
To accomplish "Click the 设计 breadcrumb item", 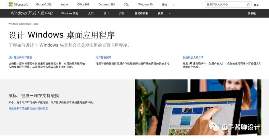I will 36,24.
